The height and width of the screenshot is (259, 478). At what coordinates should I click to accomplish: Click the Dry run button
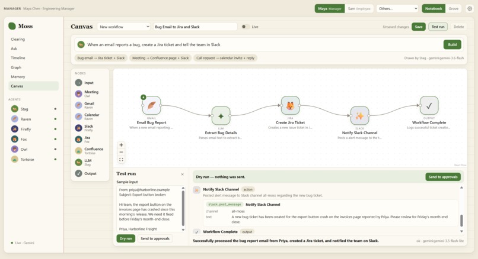click(126, 239)
